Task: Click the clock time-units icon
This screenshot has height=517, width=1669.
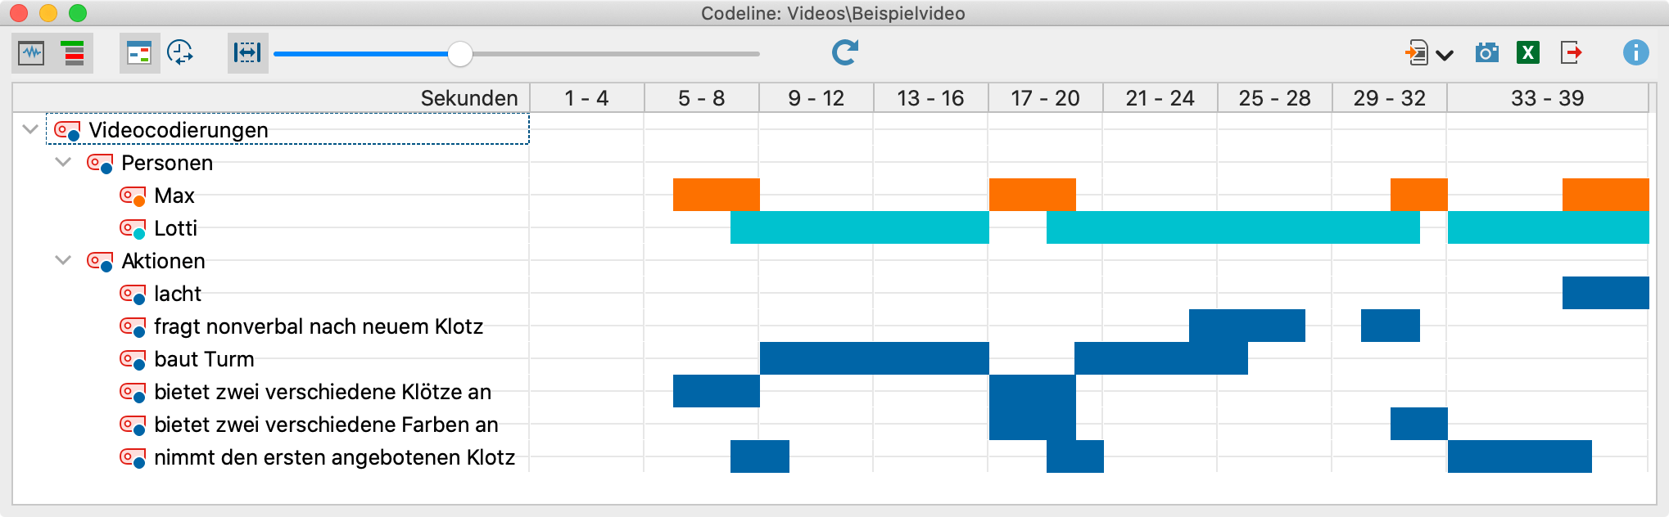Action: click(180, 54)
